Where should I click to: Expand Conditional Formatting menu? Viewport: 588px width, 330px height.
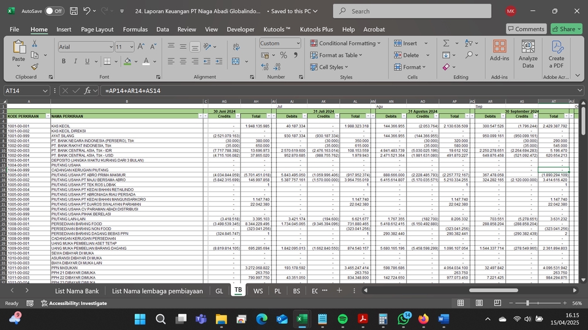pyautogui.click(x=345, y=43)
